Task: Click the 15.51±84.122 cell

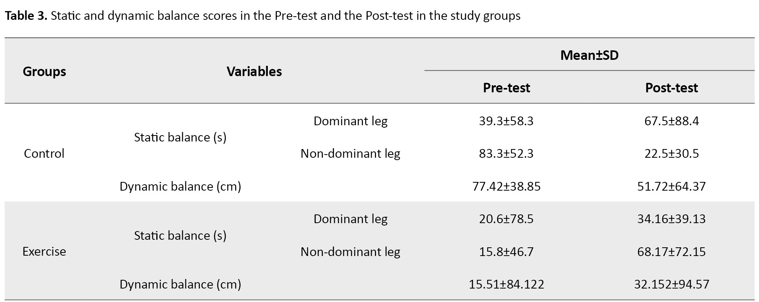Action: pos(506,284)
